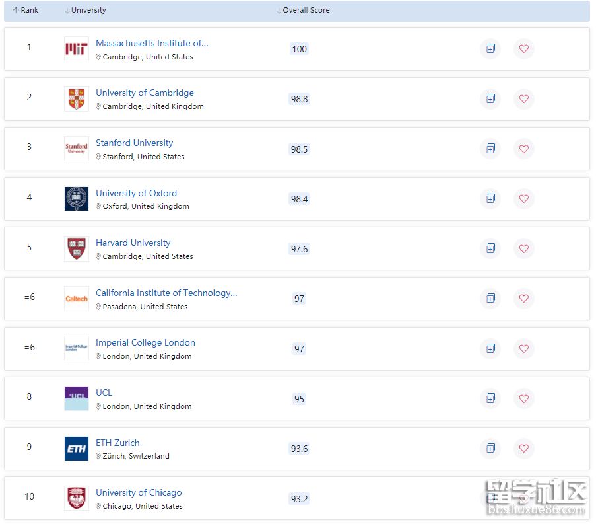Screen dimensions: 596x524
Task: Shortlist Harvard University using heart icon
Action: click(x=523, y=248)
